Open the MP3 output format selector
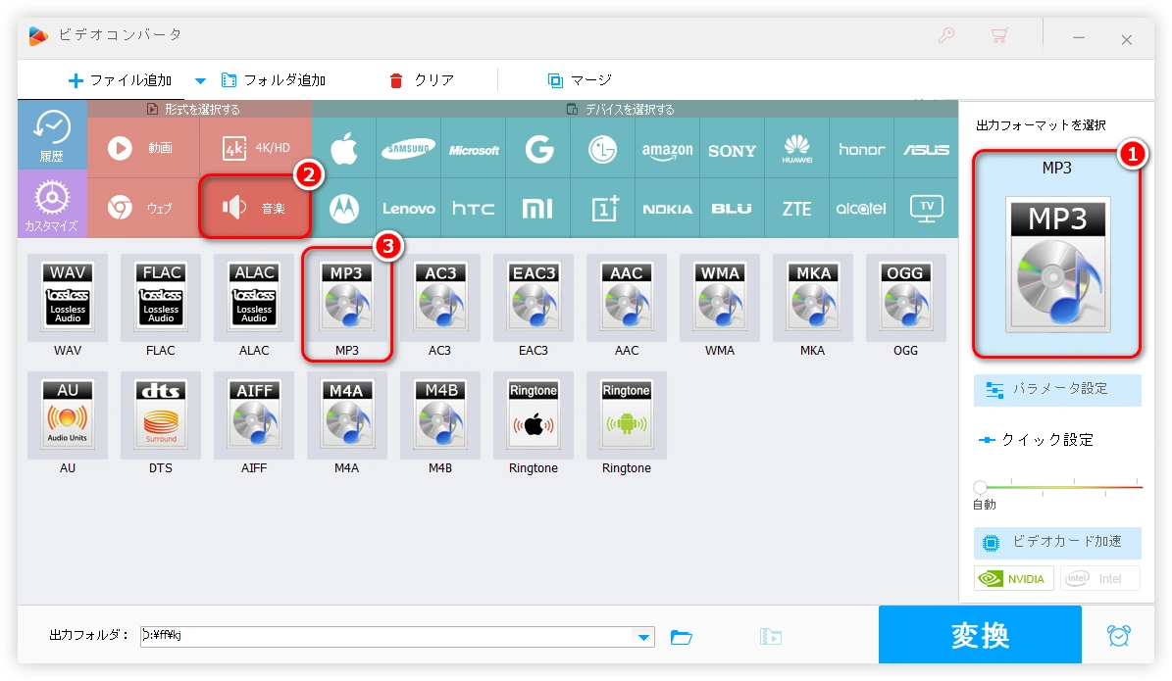The image size is (1172, 681). (1056, 255)
